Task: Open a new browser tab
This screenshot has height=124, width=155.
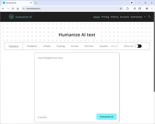Action: point(36,3)
